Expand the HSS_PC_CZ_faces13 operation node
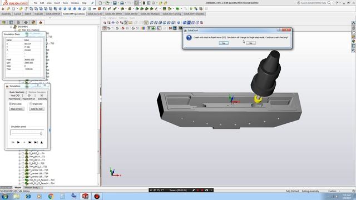Image resolution: width=356 pixels, height=200 pixels. point(19,180)
